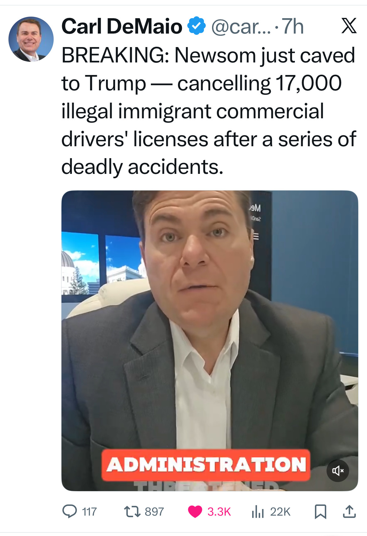Open the share post icon
This screenshot has width=367, height=536.
(349, 512)
